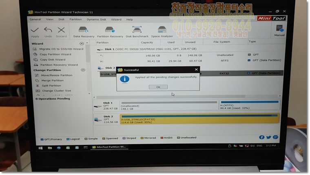Choose Change Cluster Size action
Image resolution: width=310 pixels, height=175 pixels.
[x=57, y=91]
